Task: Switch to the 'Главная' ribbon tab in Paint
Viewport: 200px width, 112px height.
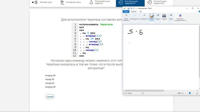Action: 133,12
